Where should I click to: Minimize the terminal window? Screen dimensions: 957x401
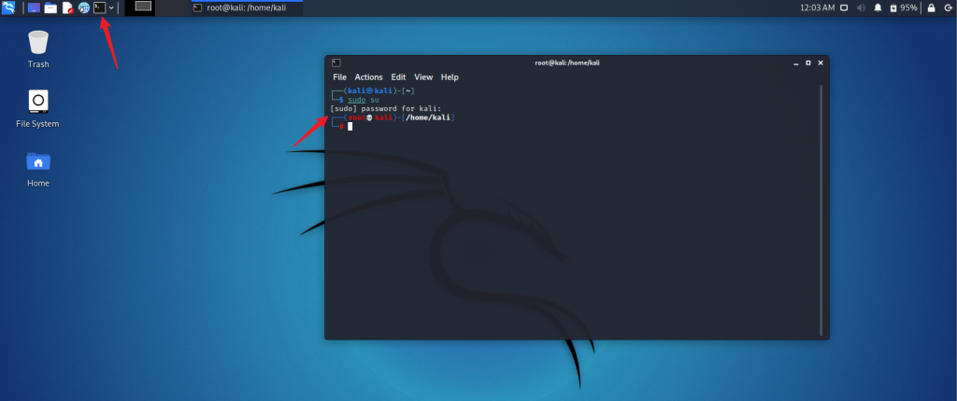pos(796,62)
